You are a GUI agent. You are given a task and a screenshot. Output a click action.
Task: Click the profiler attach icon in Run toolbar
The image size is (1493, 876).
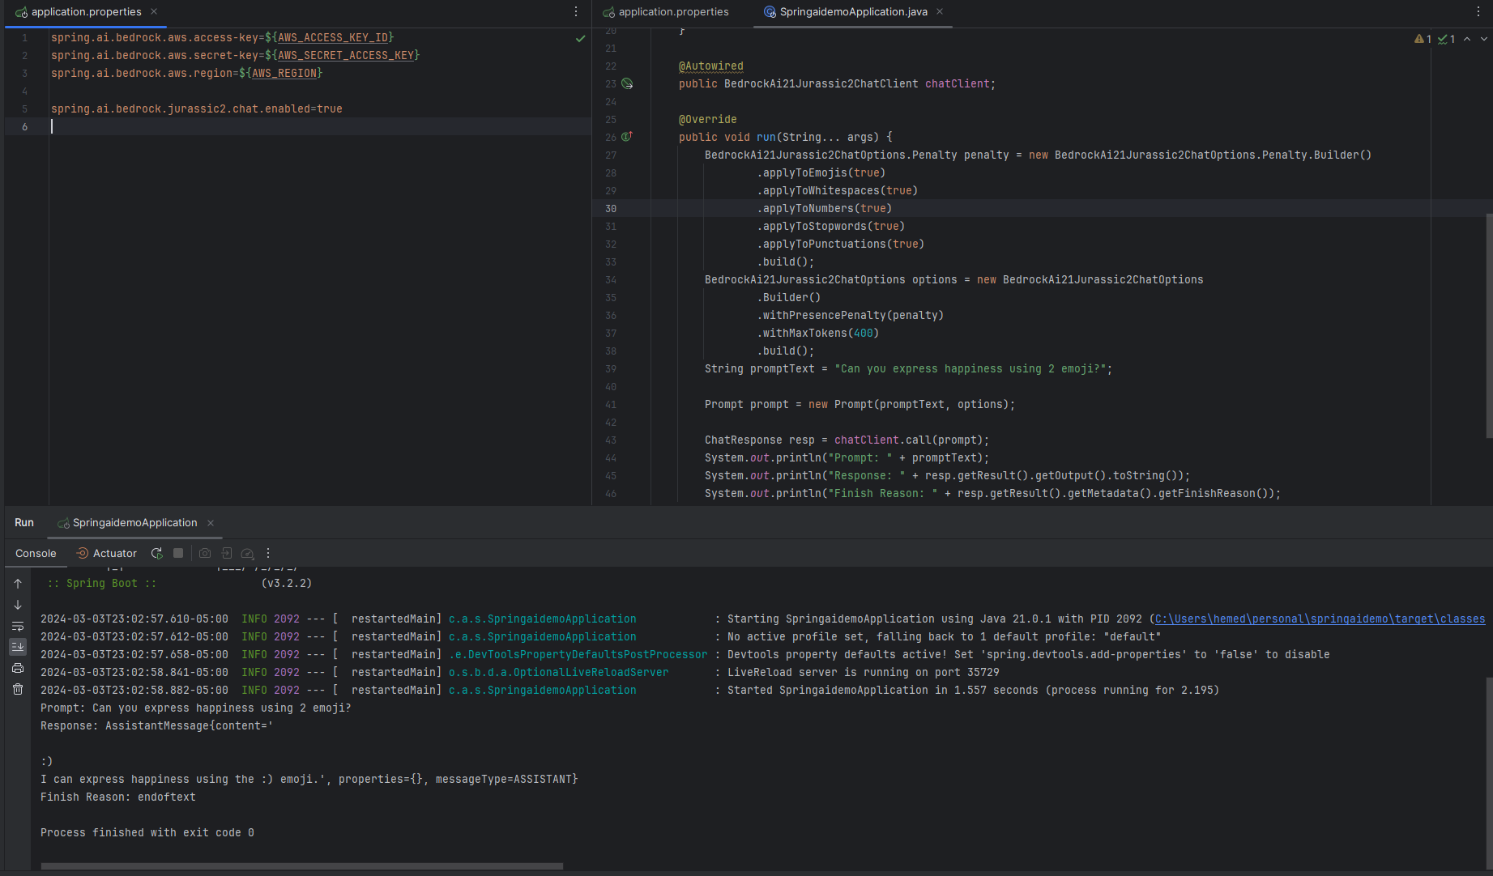[248, 553]
